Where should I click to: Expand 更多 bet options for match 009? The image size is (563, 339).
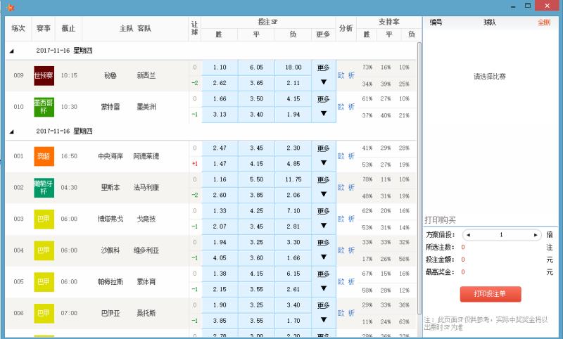click(324, 75)
